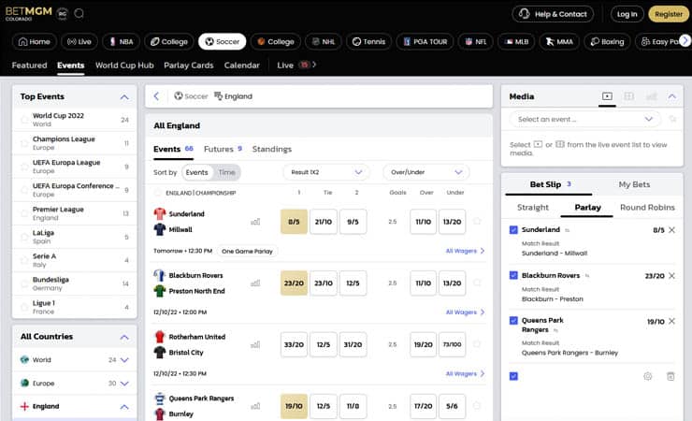The image size is (692, 421).
Task: Collapse the Top Events panel
Action: [124, 96]
